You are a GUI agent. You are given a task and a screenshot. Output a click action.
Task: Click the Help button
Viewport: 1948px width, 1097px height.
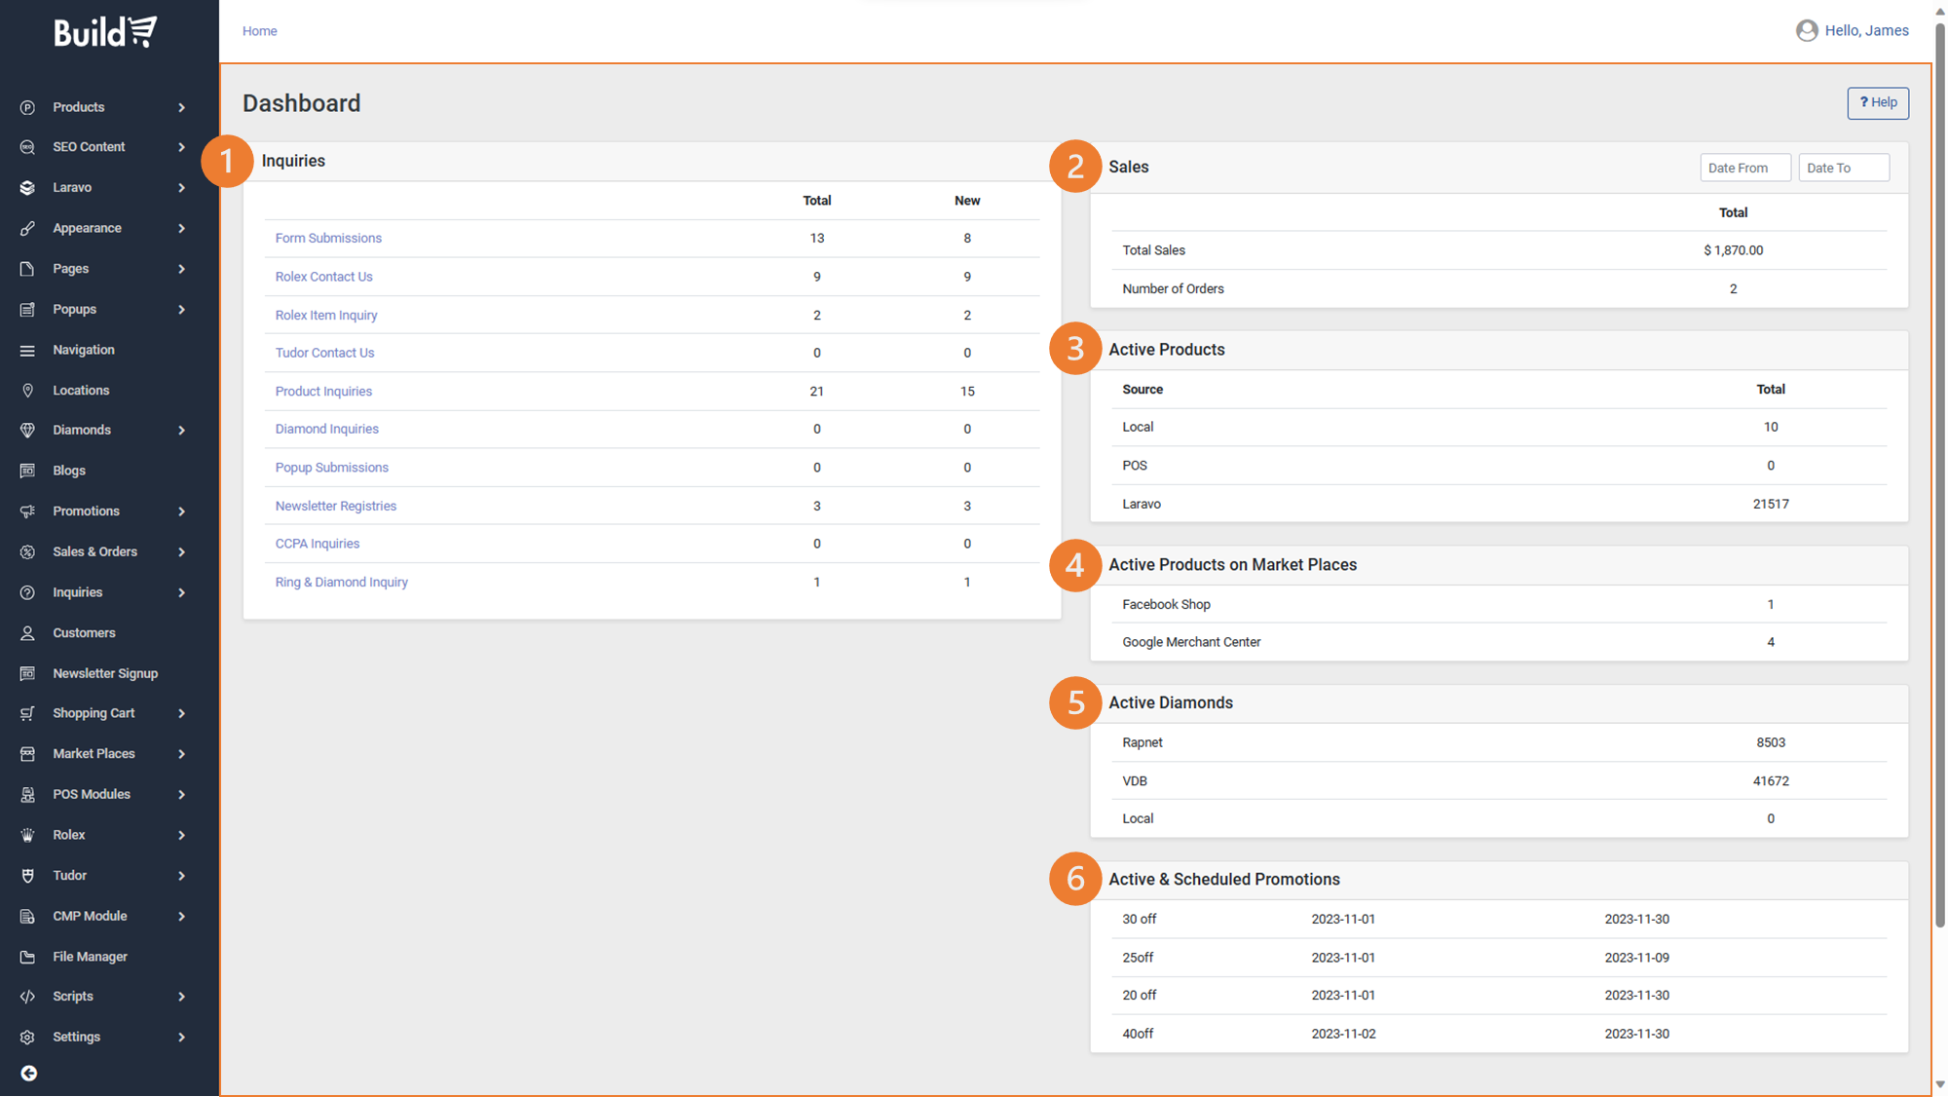tap(1877, 102)
